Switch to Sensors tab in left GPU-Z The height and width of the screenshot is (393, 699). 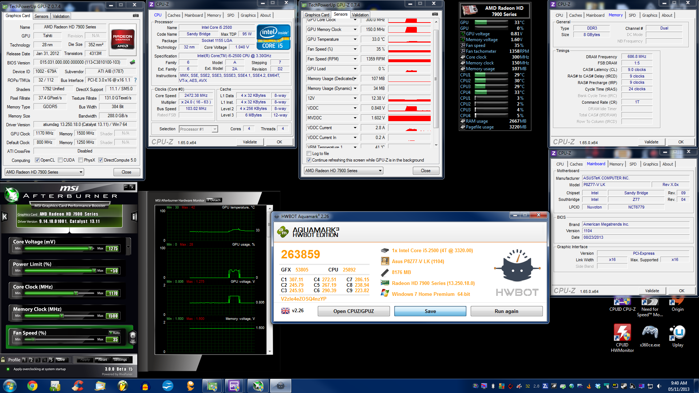coord(41,16)
